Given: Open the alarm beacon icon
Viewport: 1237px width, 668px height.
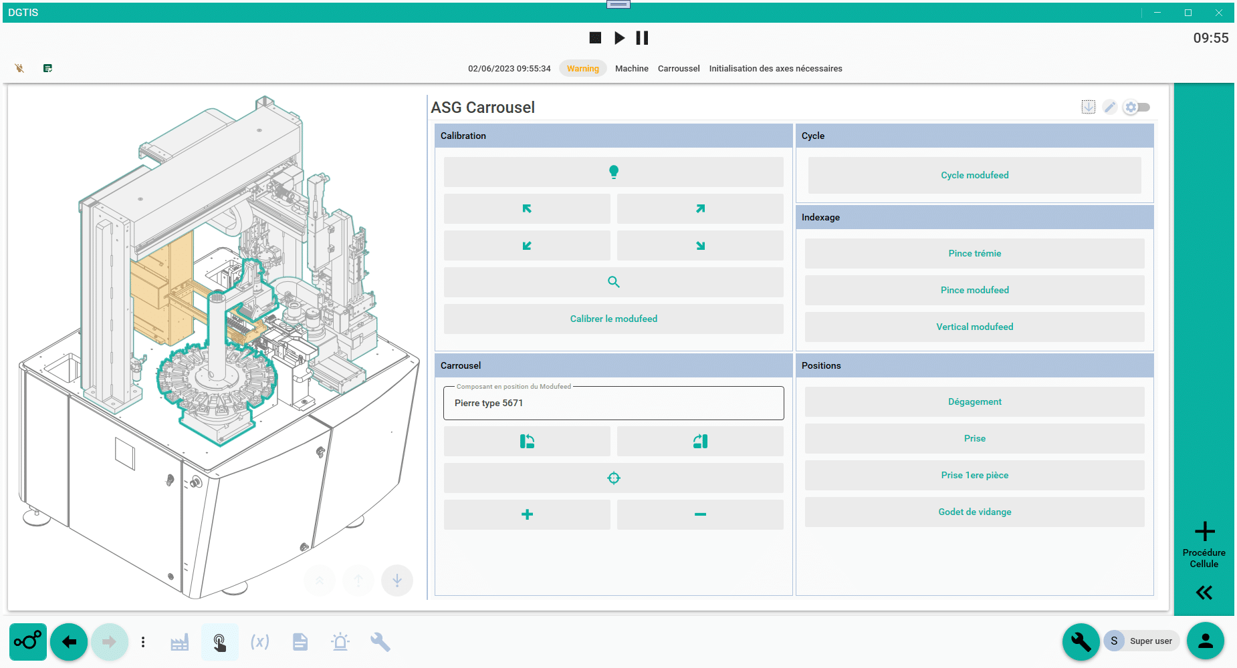Looking at the screenshot, I should click(340, 642).
